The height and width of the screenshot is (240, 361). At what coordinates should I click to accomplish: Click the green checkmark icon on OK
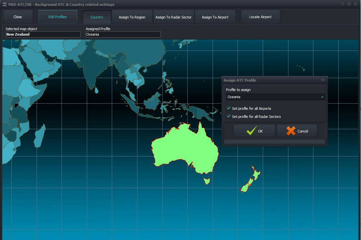(251, 131)
